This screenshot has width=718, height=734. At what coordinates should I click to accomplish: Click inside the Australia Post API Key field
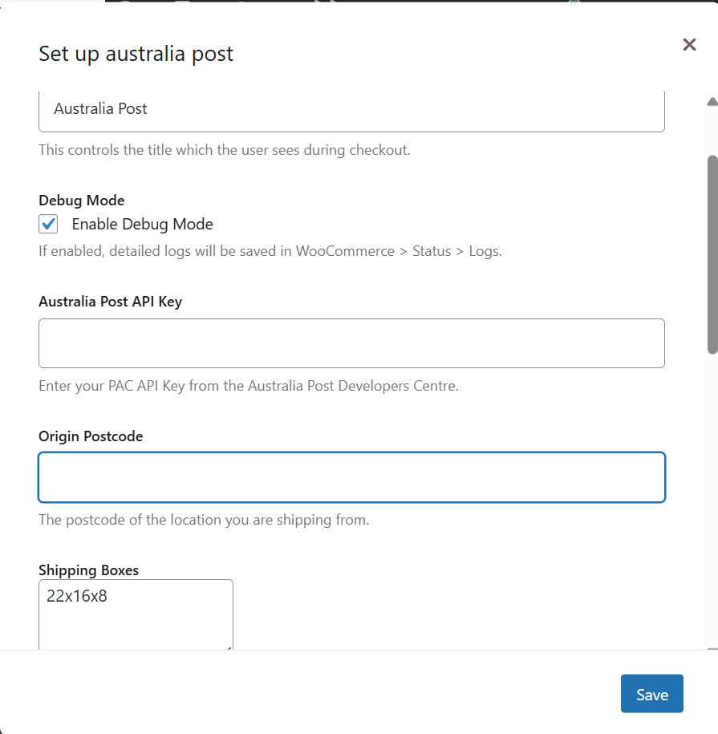pos(351,343)
